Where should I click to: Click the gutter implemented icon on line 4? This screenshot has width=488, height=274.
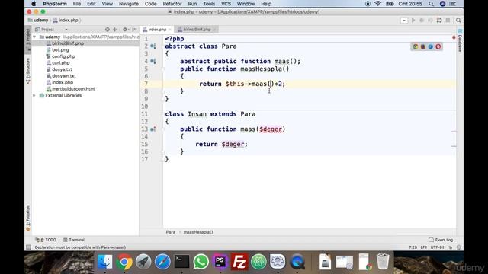pyautogui.click(x=152, y=61)
